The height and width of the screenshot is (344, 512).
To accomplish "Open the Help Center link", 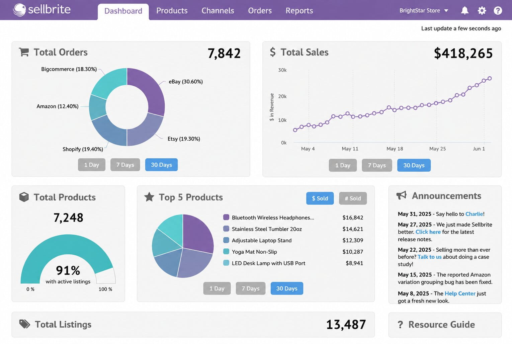I will (x=460, y=293).
